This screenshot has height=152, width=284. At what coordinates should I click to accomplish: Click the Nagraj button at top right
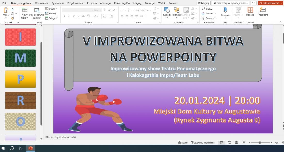204,3
